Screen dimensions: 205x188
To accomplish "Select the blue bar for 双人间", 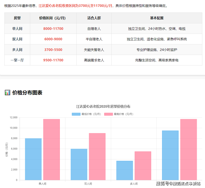I will click(x=79, y=164).
